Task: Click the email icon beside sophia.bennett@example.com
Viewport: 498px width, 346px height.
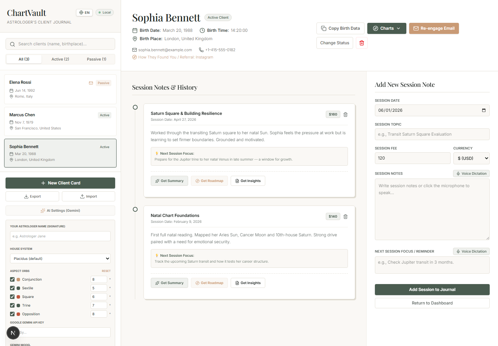Action: pyautogui.click(x=135, y=50)
